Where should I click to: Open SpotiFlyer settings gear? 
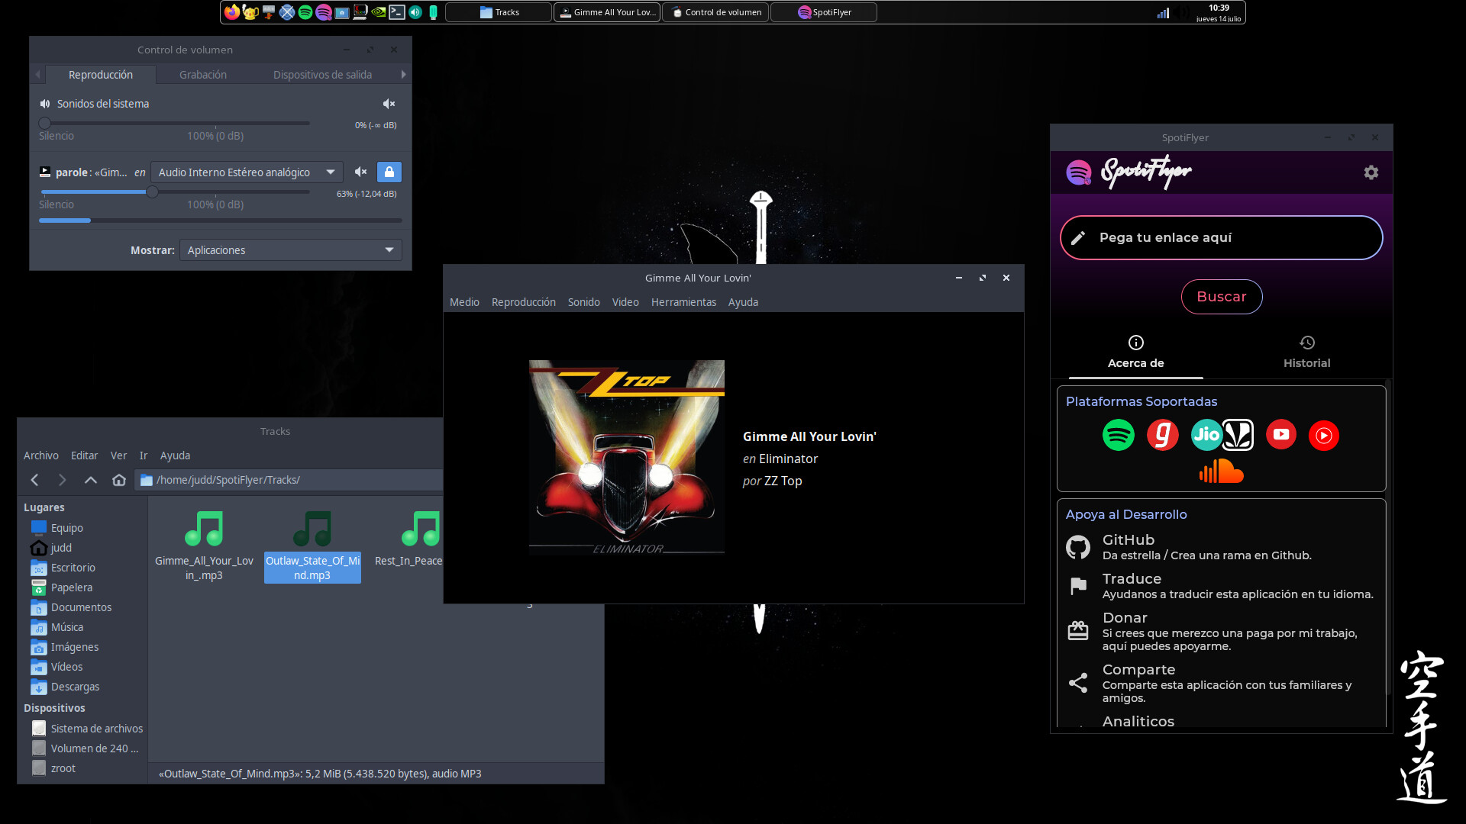click(x=1371, y=172)
